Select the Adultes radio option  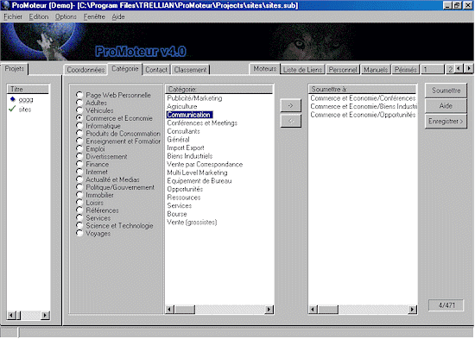(79, 103)
